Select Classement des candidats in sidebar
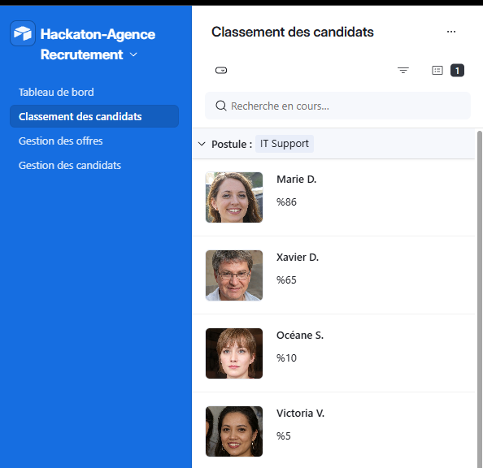This screenshot has height=468, width=483. [x=94, y=116]
